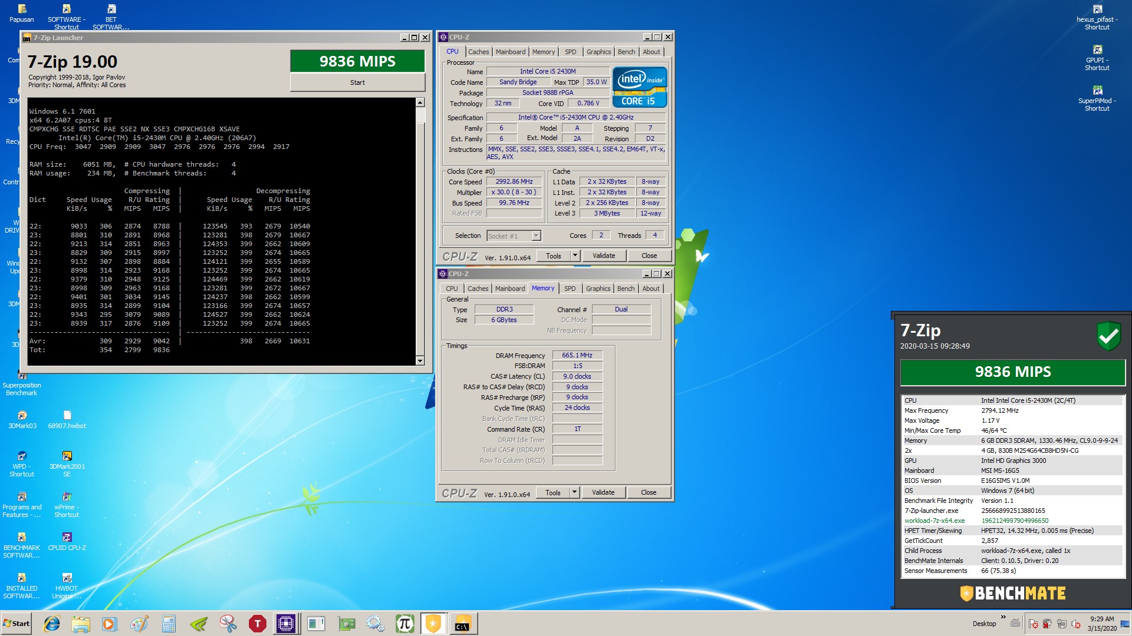This screenshot has height=636, width=1132.
Task: Click workload-7z-x64.exe entry in BenchMate
Action: tap(934, 521)
